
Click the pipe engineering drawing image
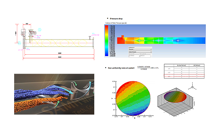coord(57,42)
